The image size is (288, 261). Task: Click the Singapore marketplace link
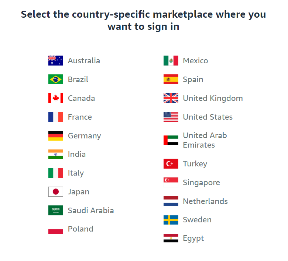point(201,183)
